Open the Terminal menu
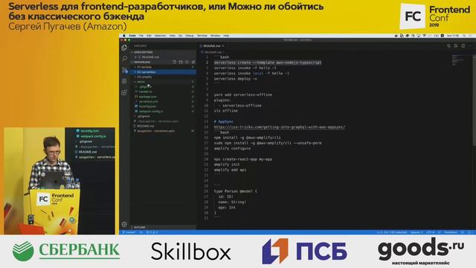The image size is (476, 268). tap(202, 36)
